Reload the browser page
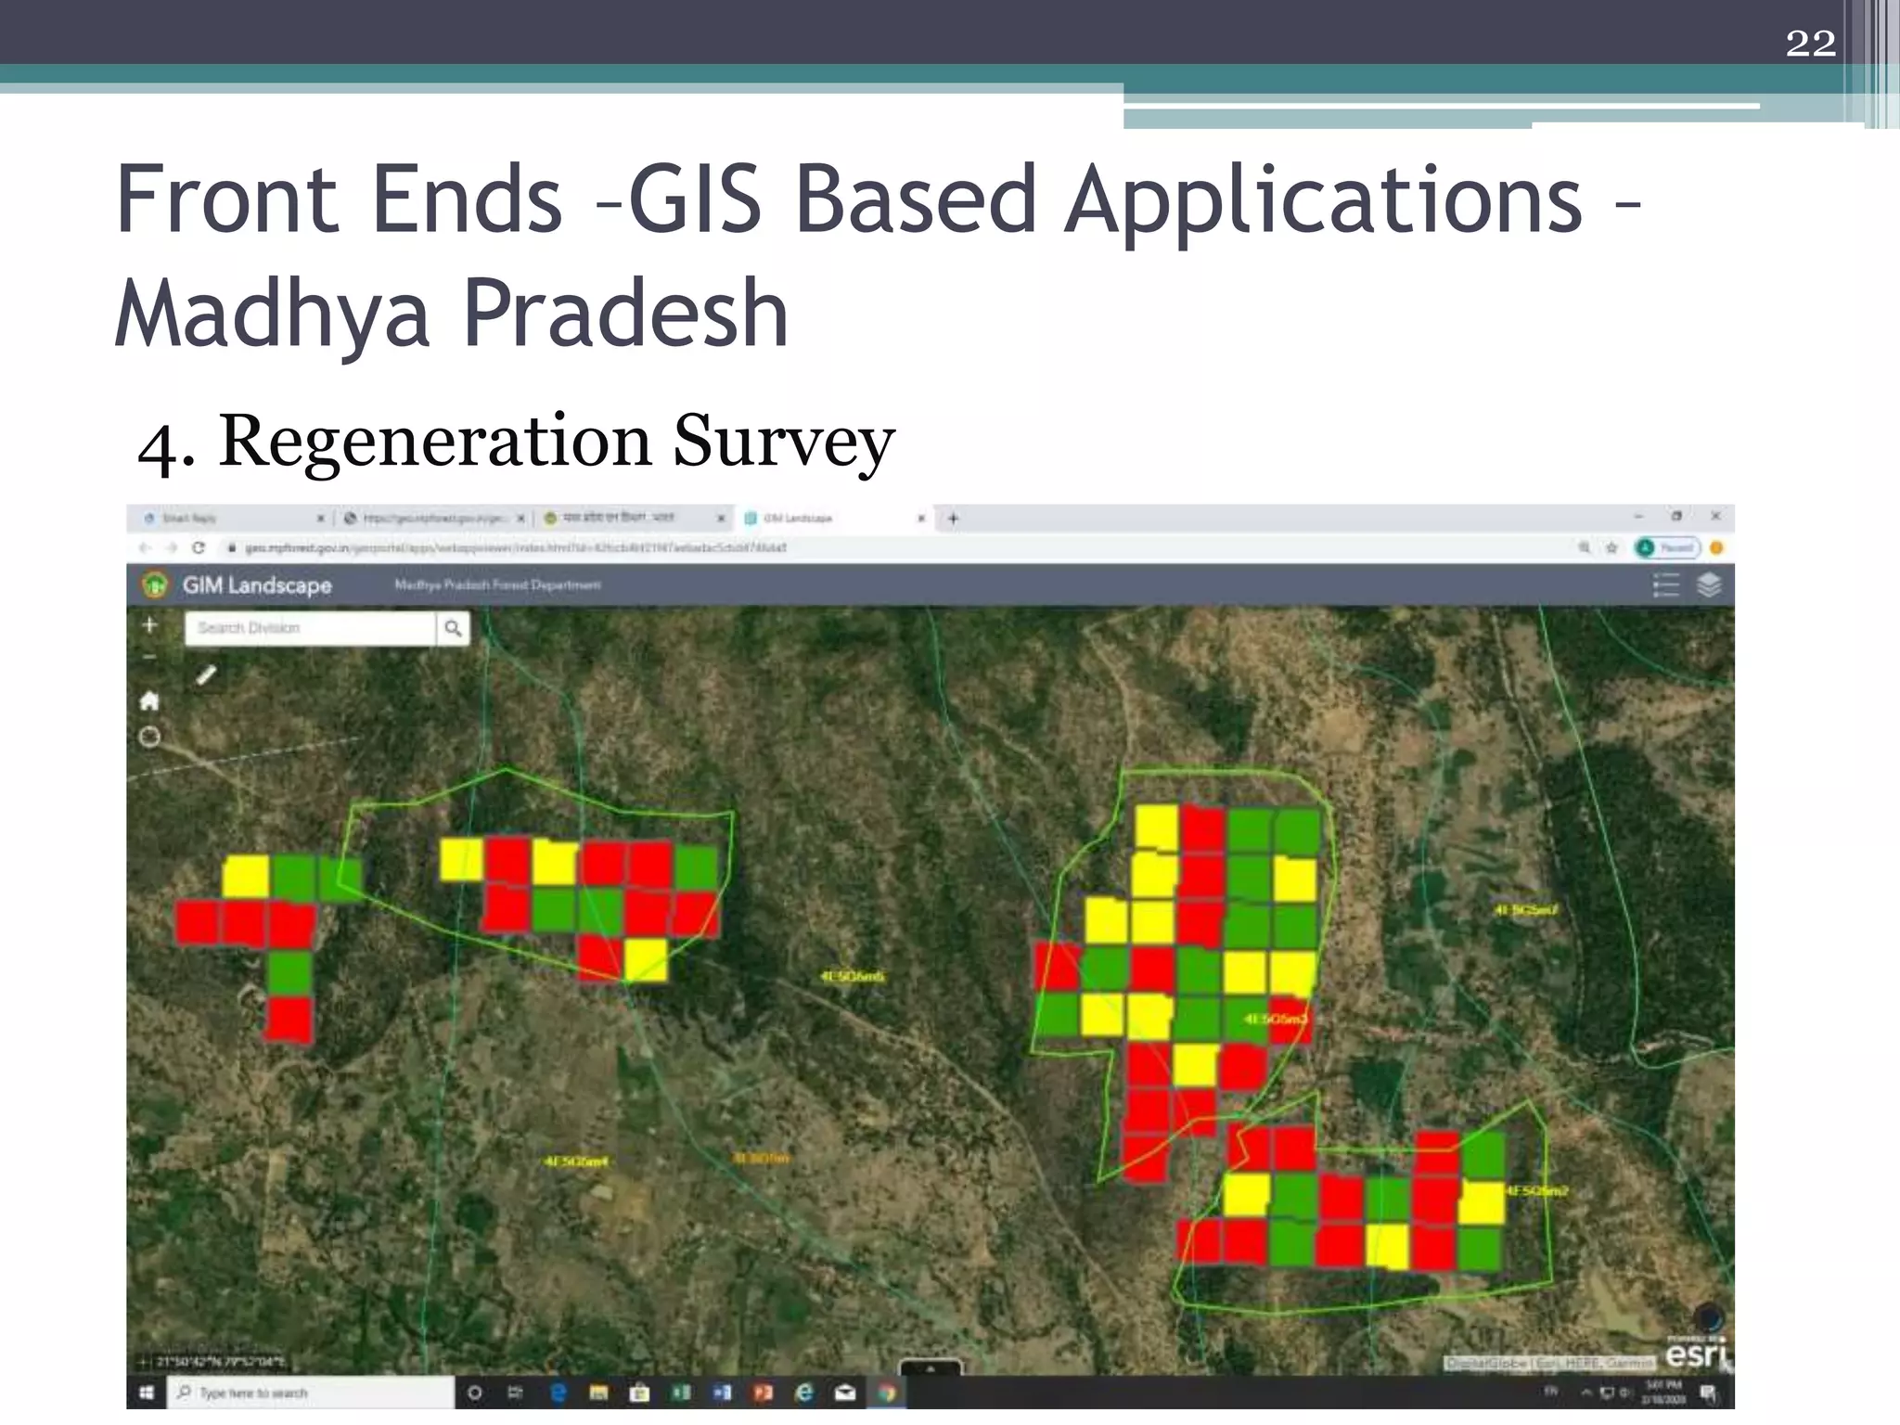 198,548
